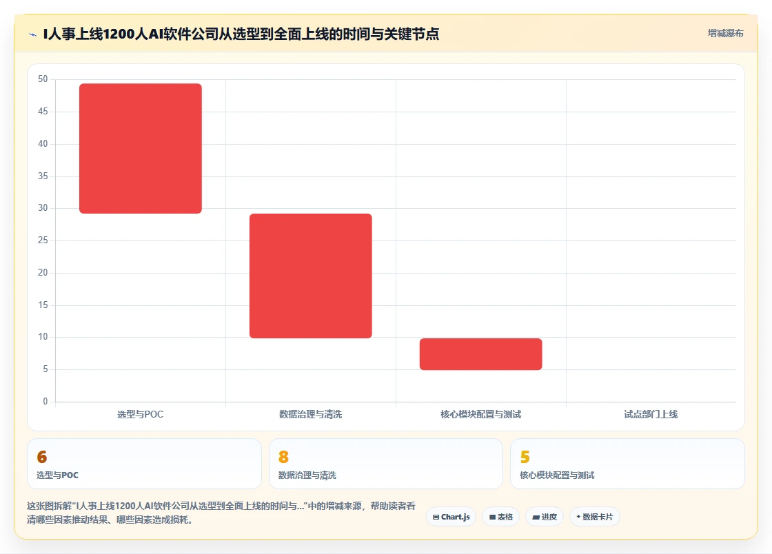Image resolution: width=772 pixels, height=554 pixels.
Task: Click the y-axis value 35
Action: [43, 176]
